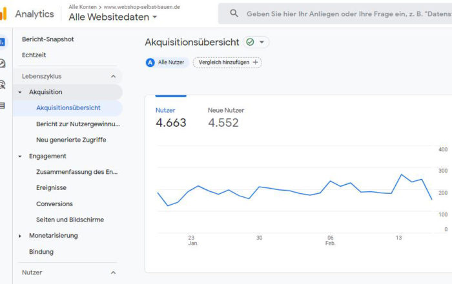
Task: Click the Google Analytics logo
Action: tap(3, 14)
